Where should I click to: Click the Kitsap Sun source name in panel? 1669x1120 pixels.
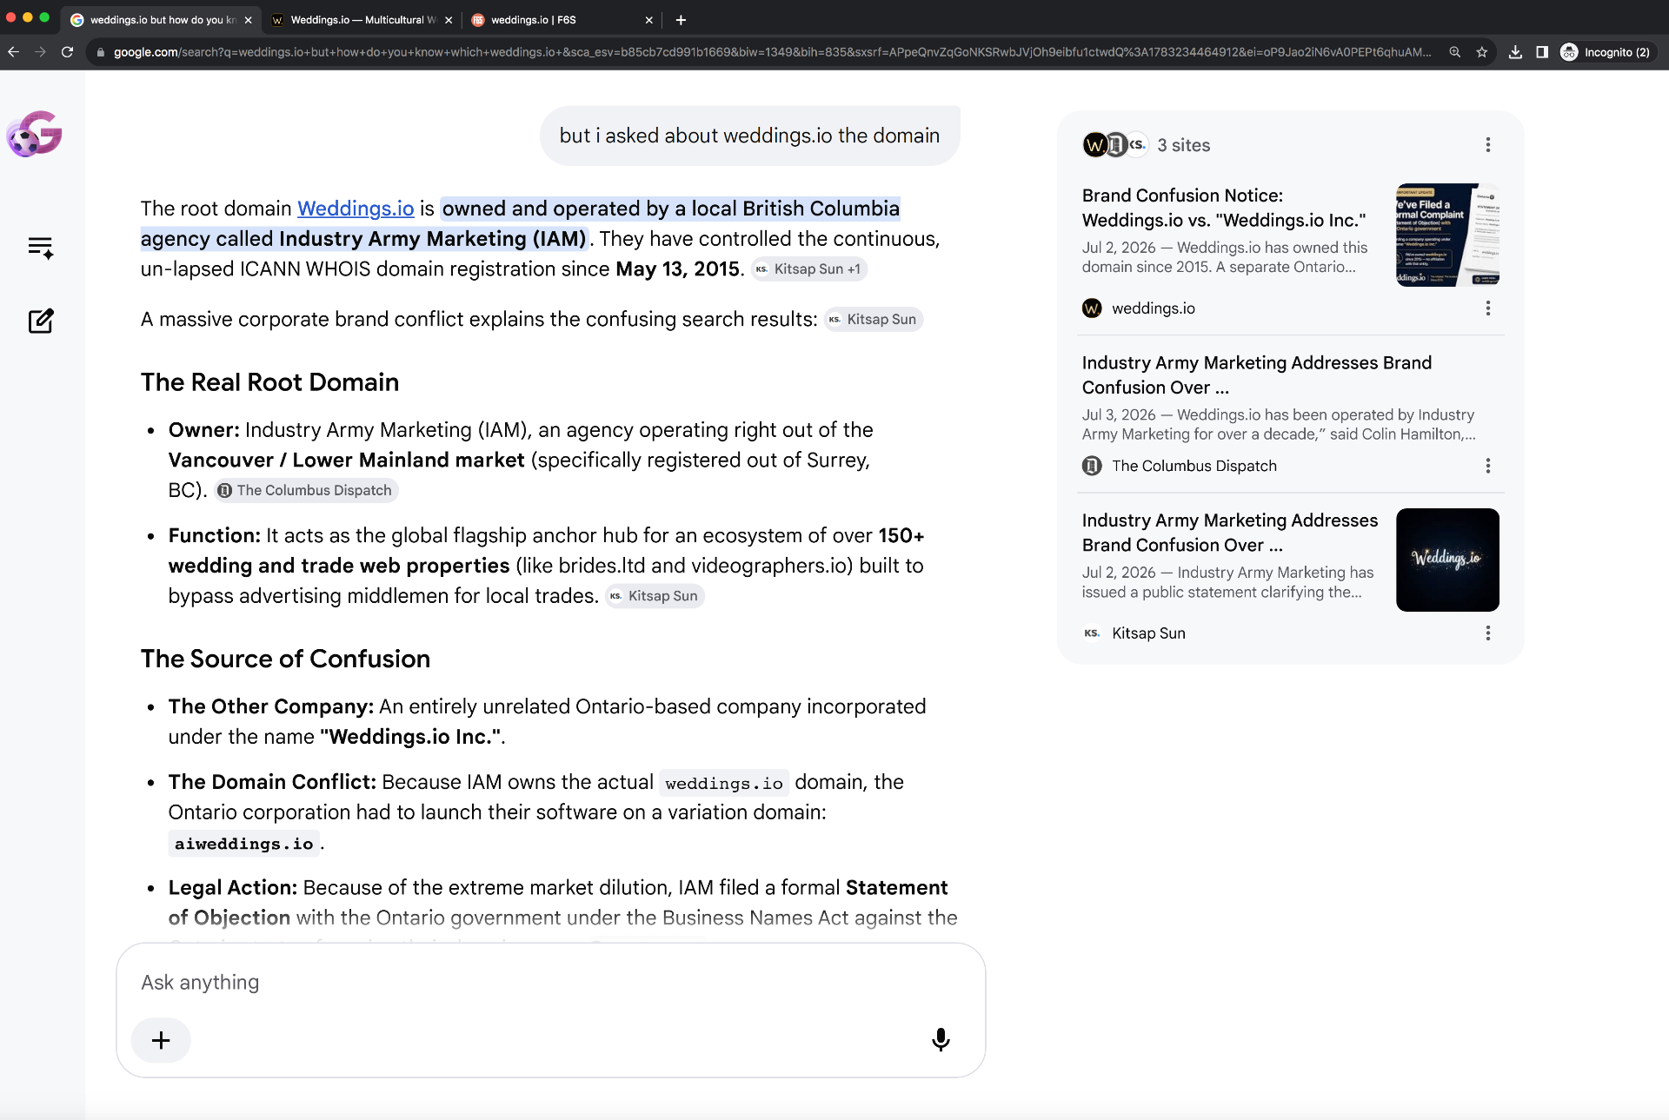click(1148, 633)
